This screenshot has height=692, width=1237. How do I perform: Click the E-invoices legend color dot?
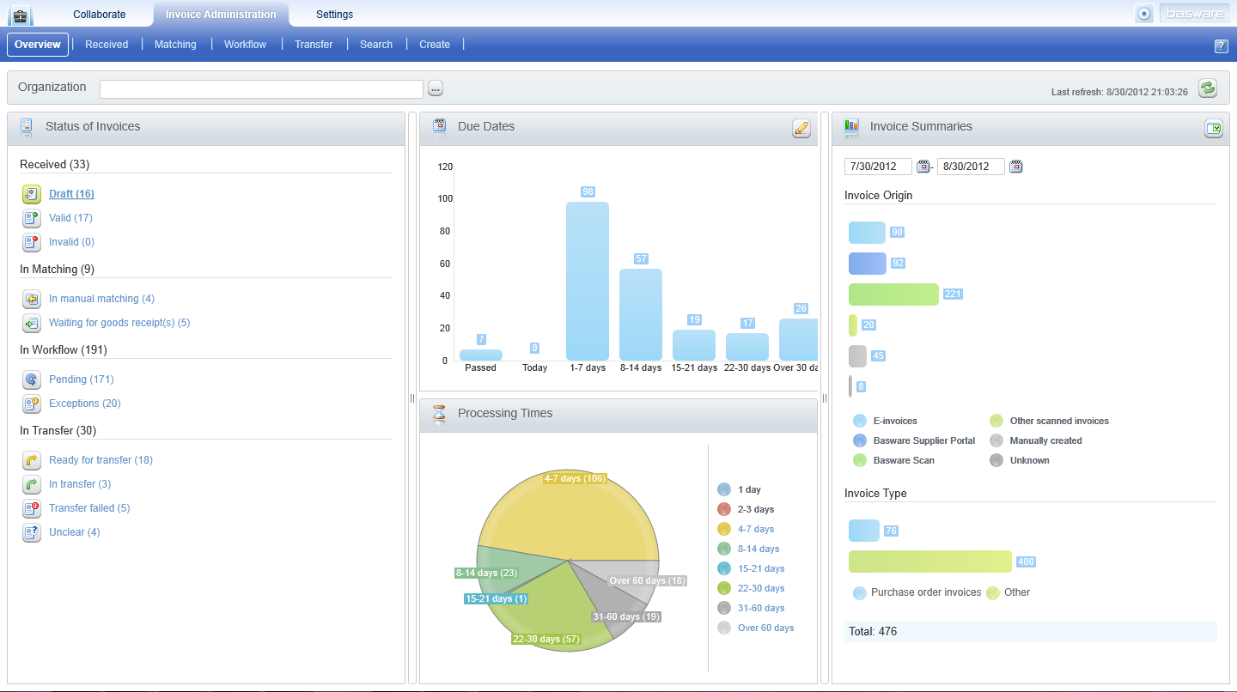(860, 421)
